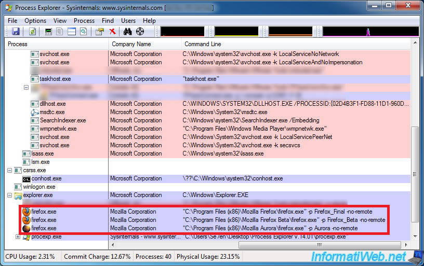Sort by the Company Name column header
The height and width of the screenshot is (266, 424).
[x=145, y=44]
